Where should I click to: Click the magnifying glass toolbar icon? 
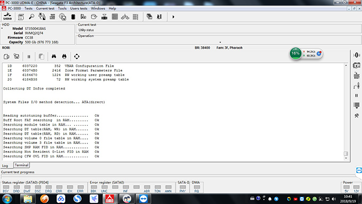tap(31, 17)
